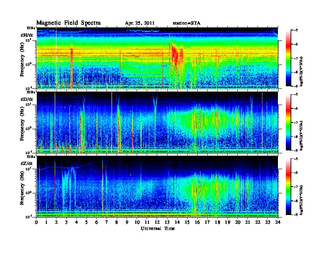Click the color scale bar beside dZ/dt

[288, 187]
